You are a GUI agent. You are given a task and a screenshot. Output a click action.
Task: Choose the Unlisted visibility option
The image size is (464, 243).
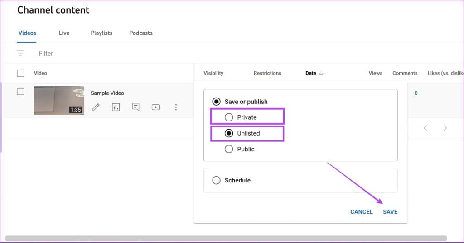[x=229, y=133]
